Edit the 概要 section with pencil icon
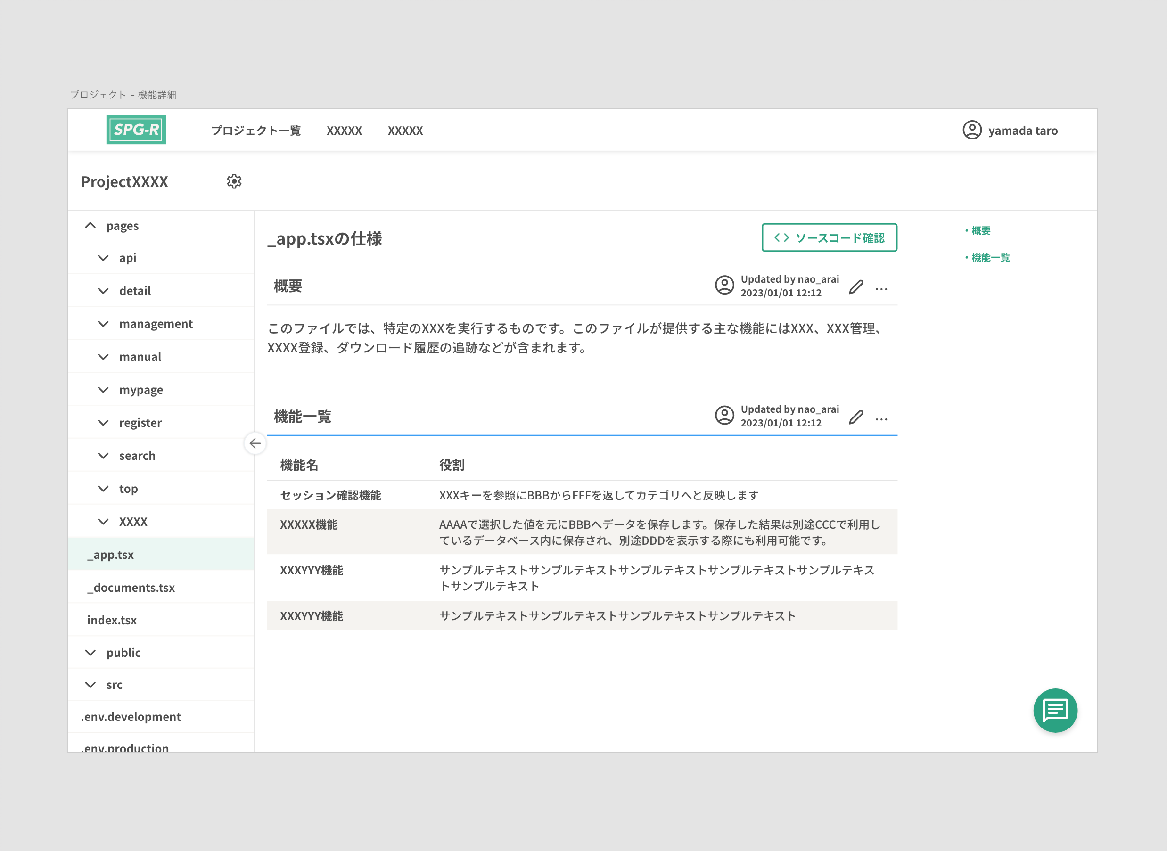Screen dimensions: 1167x851 coord(856,287)
